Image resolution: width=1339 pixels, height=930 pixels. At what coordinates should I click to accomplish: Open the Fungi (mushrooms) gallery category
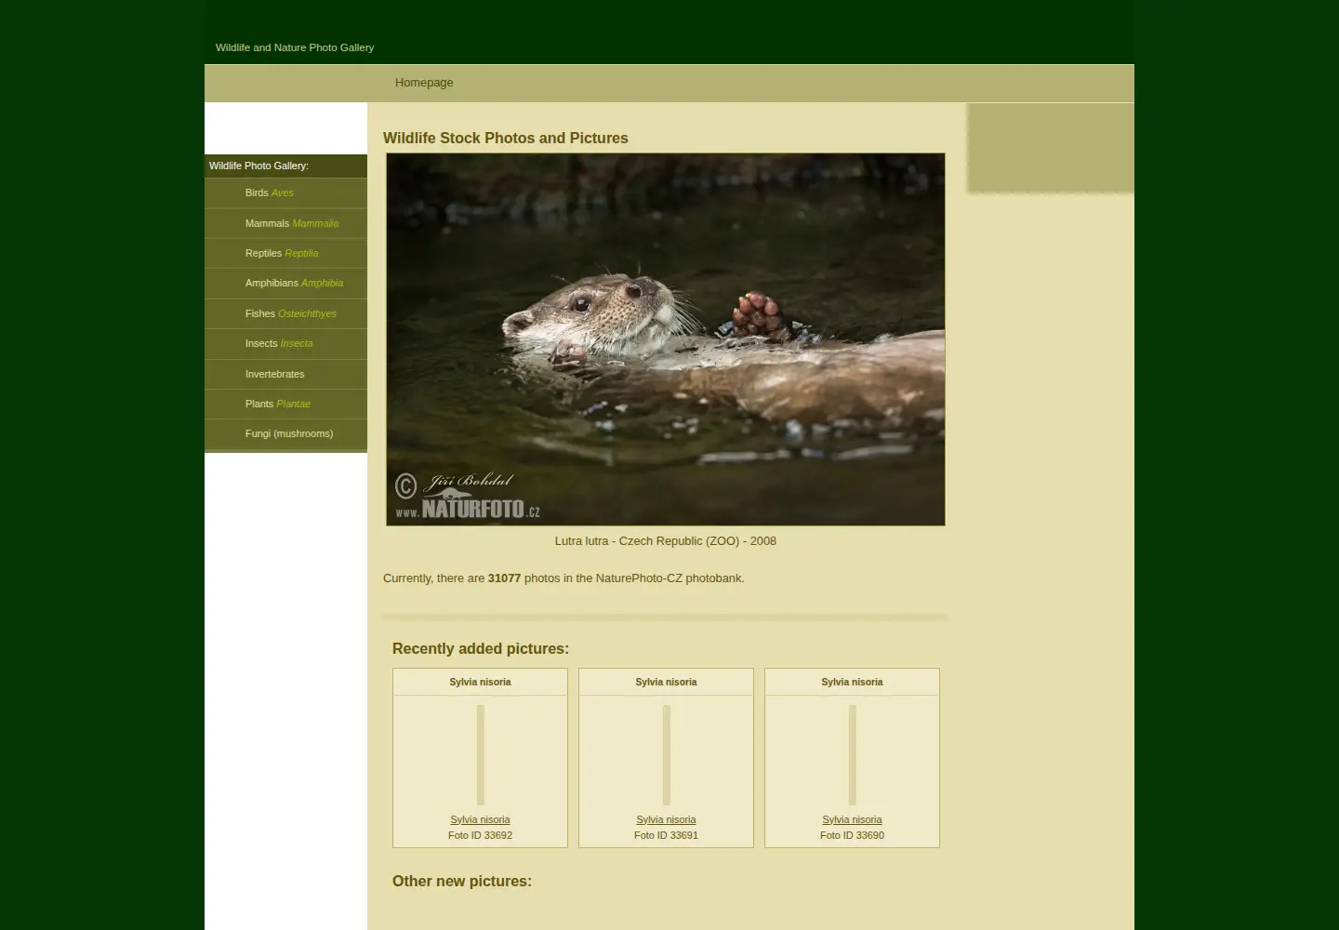pos(285,433)
